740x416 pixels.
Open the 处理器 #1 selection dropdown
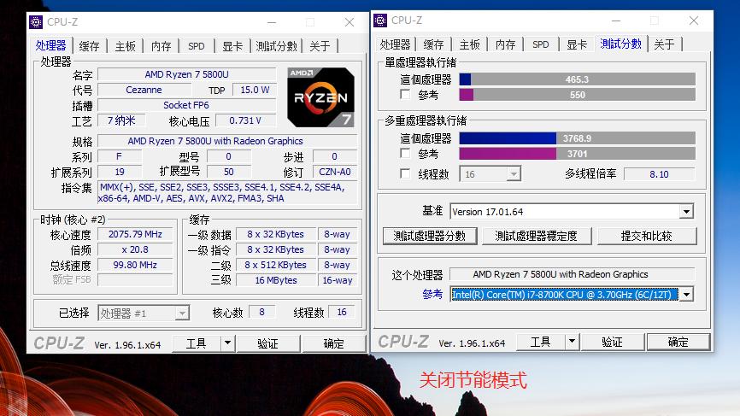click(x=182, y=313)
